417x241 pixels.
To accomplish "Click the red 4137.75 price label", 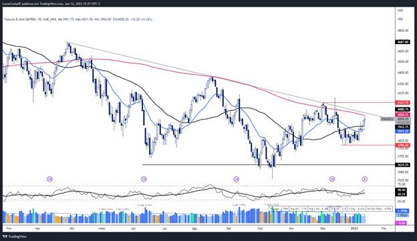I will pos(403,103).
